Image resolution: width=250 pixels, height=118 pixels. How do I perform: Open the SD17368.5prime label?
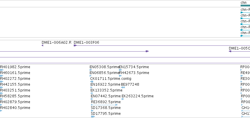pos(106,108)
